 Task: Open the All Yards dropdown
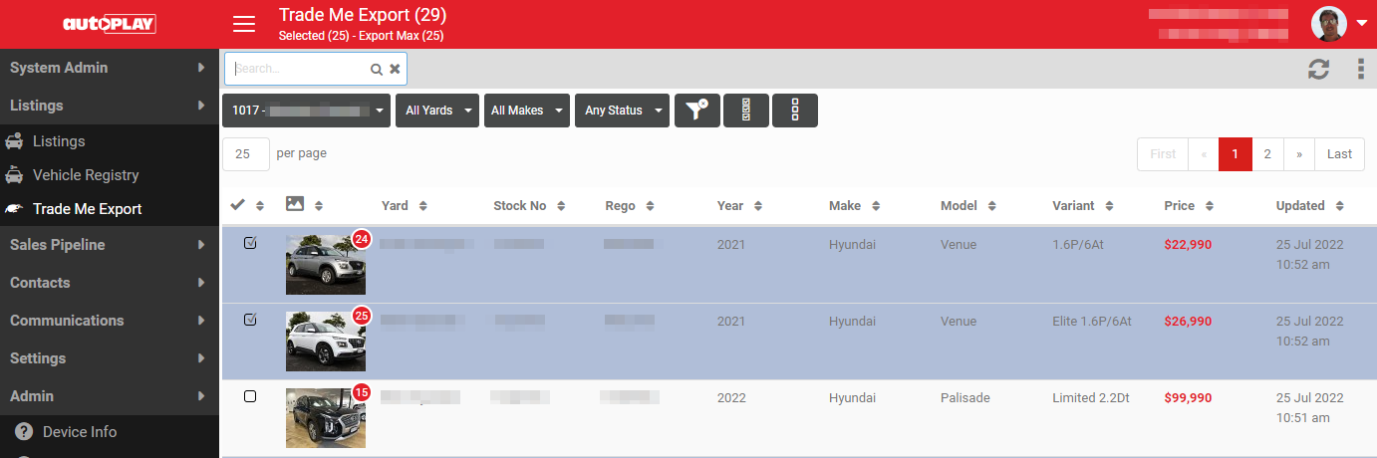437,111
